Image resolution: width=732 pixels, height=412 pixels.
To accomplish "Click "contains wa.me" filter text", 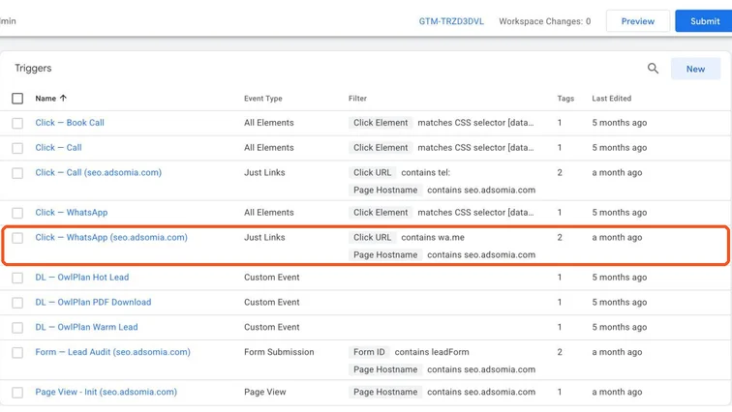I will point(433,237).
